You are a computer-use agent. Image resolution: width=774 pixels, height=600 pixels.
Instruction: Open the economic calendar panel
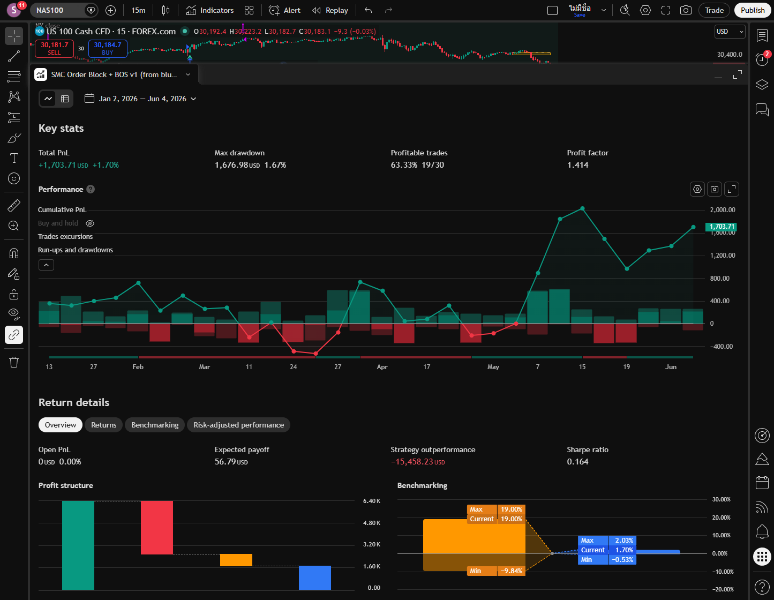(x=762, y=482)
